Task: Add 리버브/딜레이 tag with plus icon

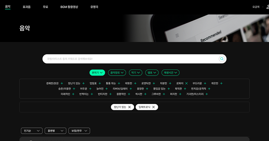Action: coord(131,88)
